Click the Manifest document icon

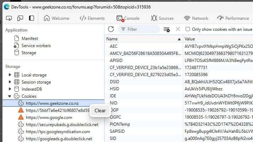[x=17, y=38]
